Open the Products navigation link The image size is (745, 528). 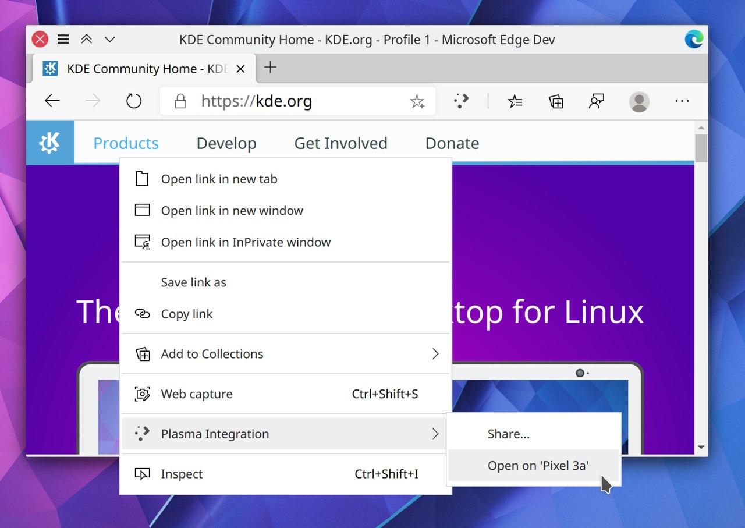(x=126, y=143)
